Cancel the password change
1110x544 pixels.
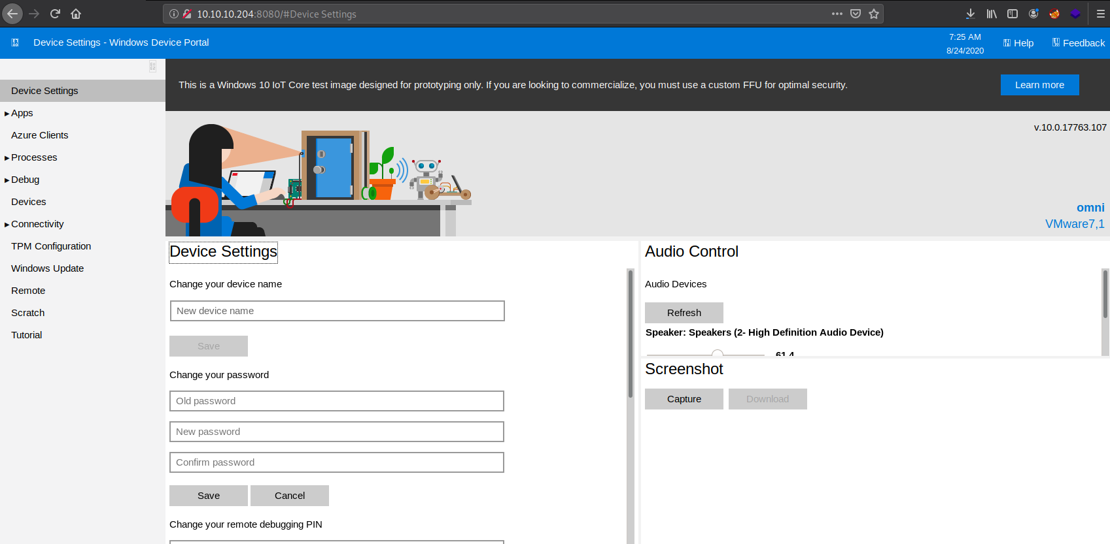(290, 496)
